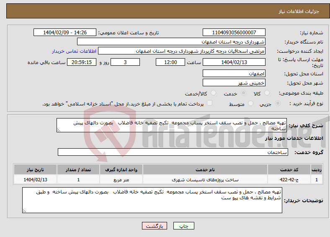This screenshot has width=330, height=237.
Task: Click the deadline time field 12:00
Action: point(170,62)
